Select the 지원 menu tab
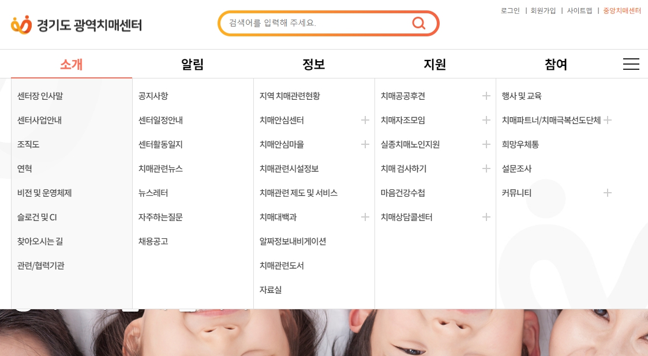This screenshot has height=356, width=648. (435, 65)
